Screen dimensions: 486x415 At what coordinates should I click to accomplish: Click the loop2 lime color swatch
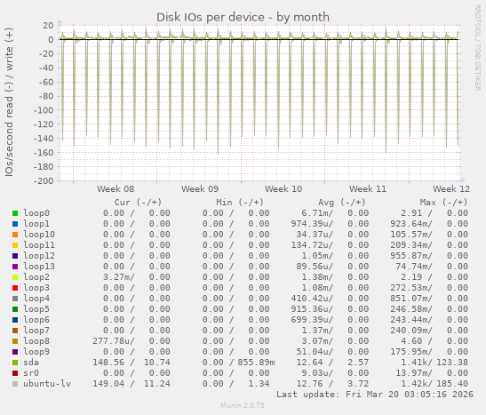[x=15, y=277]
